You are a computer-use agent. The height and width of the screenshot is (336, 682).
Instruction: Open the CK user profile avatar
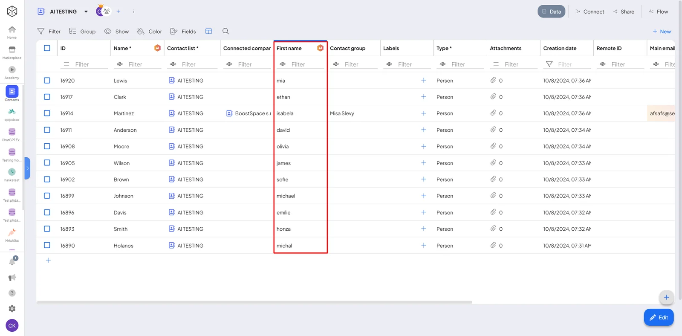click(x=12, y=325)
